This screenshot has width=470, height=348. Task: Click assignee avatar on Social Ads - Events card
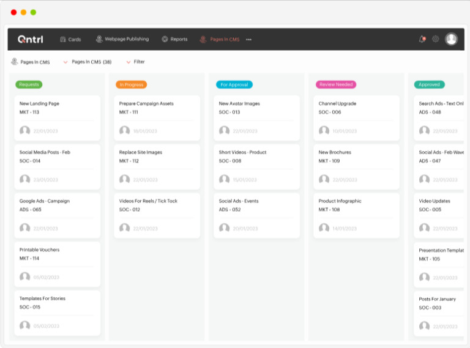click(x=224, y=228)
